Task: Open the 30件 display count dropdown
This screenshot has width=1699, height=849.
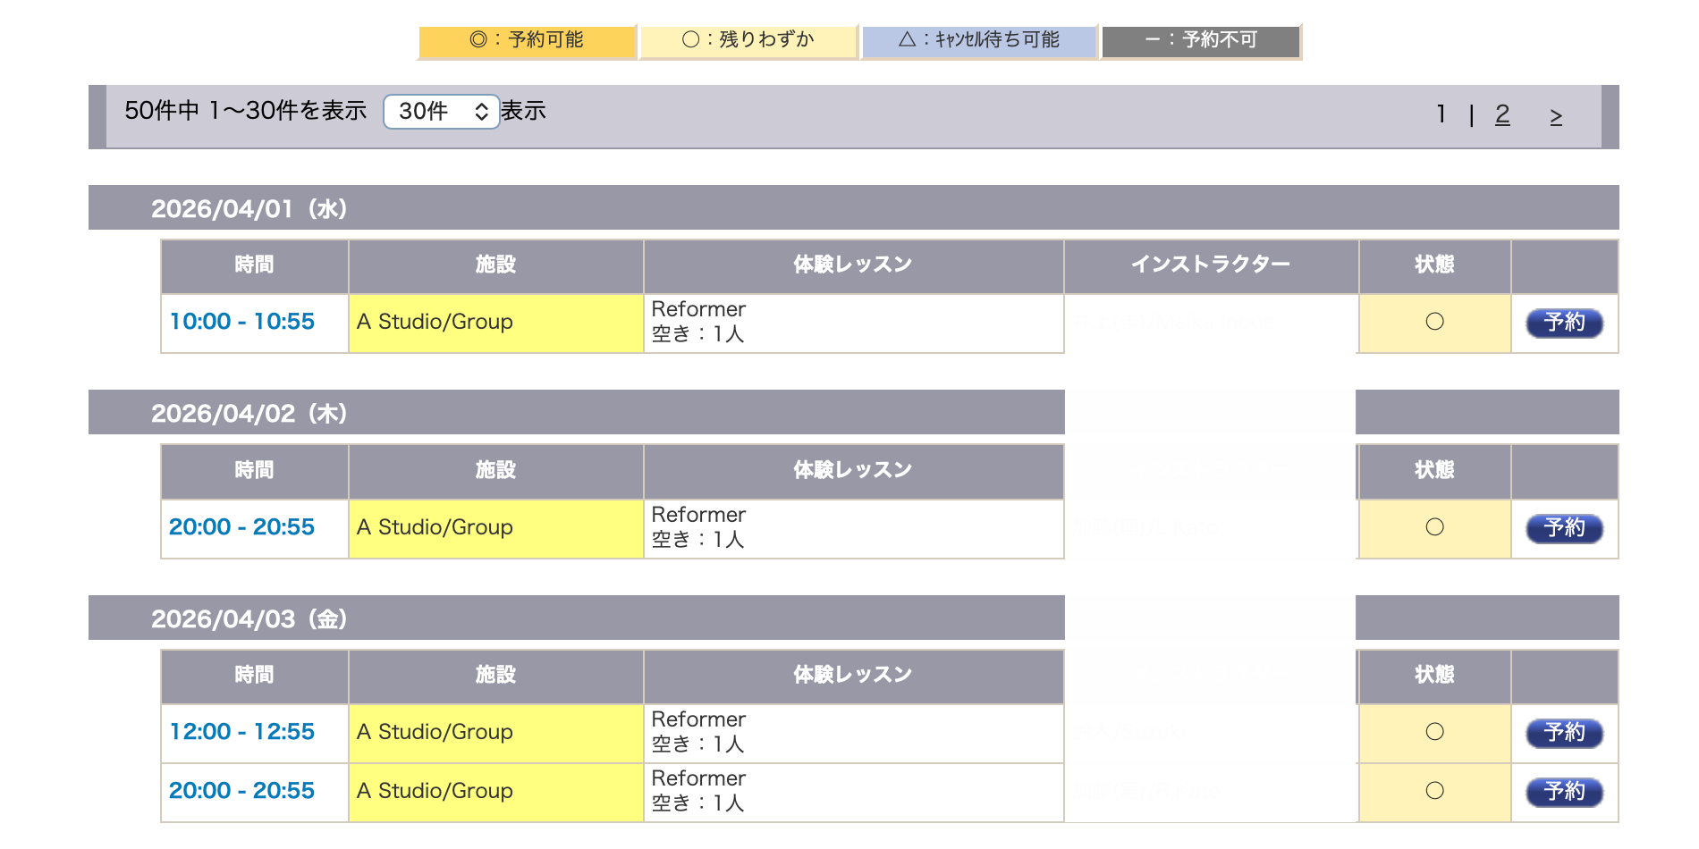Action: point(442,111)
